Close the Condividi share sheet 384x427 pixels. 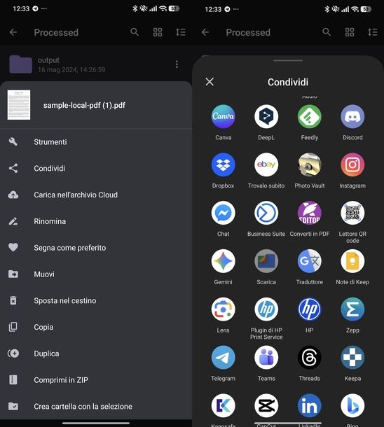tap(210, 82)
